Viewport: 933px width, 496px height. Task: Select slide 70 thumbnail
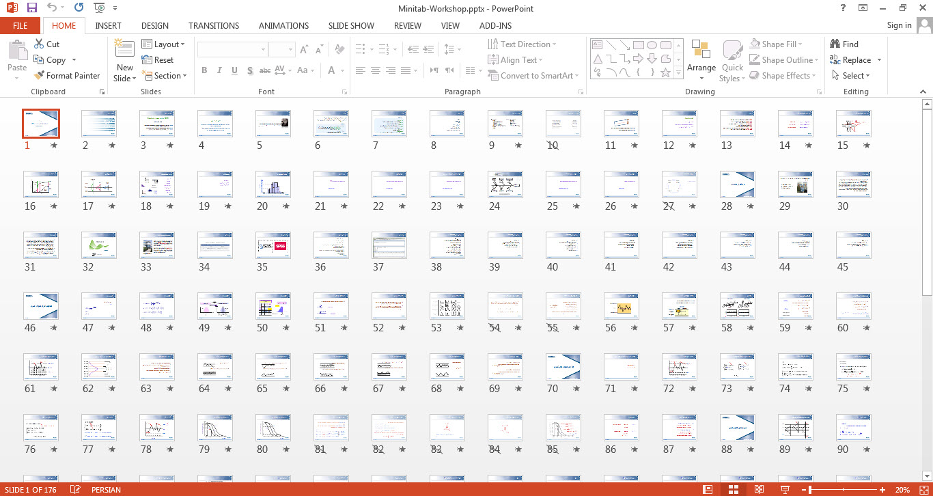(x=563, y=367)
